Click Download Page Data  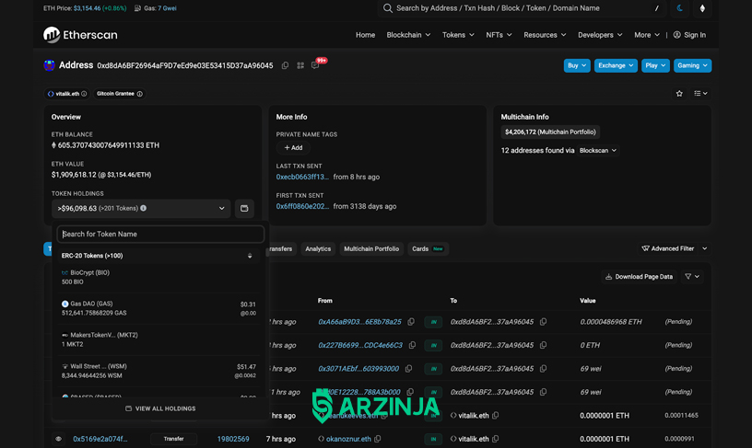pyautogui.click(x=639, y=277)
